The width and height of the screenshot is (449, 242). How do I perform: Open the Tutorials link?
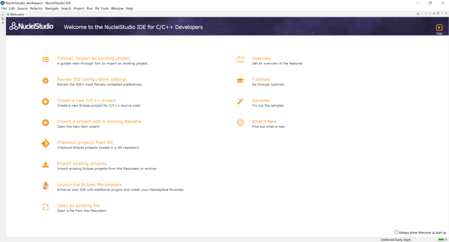[261, 79]
